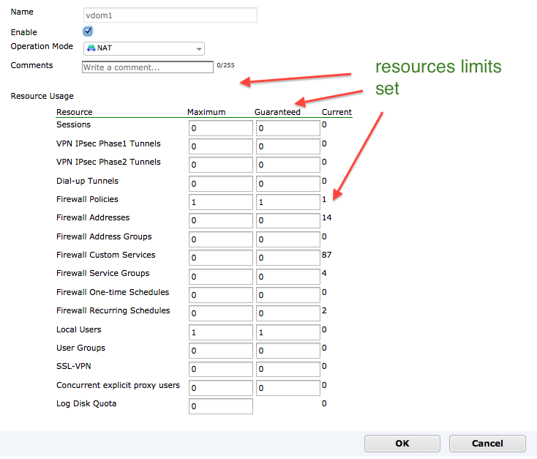This screenshot has height=459, width=537.
Task: Edit Local Users Maximum field
Action: [x=221, y=332]
